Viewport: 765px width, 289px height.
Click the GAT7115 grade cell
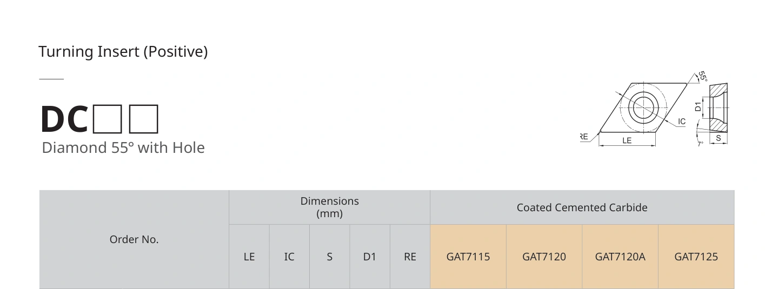click(x=468, y=257)
